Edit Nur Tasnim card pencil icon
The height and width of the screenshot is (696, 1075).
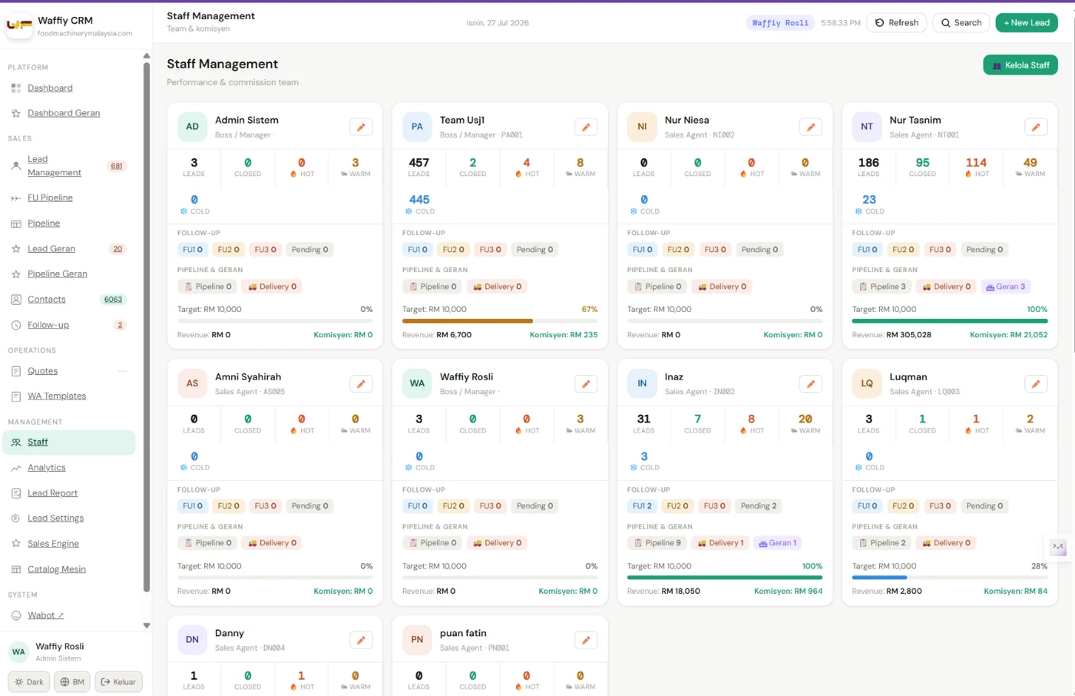point(1036,128)
